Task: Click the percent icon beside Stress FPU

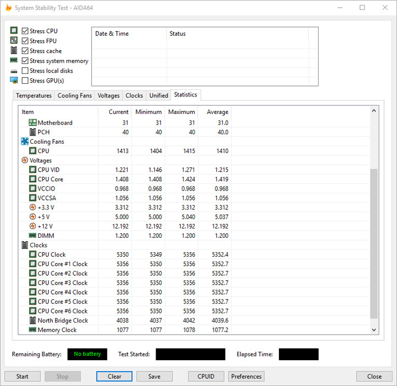Action: [x=14, y=40]
